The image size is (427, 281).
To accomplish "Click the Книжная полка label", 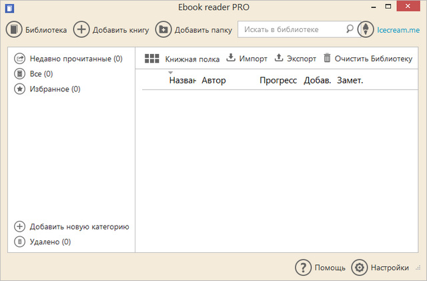I will (192, 59).
